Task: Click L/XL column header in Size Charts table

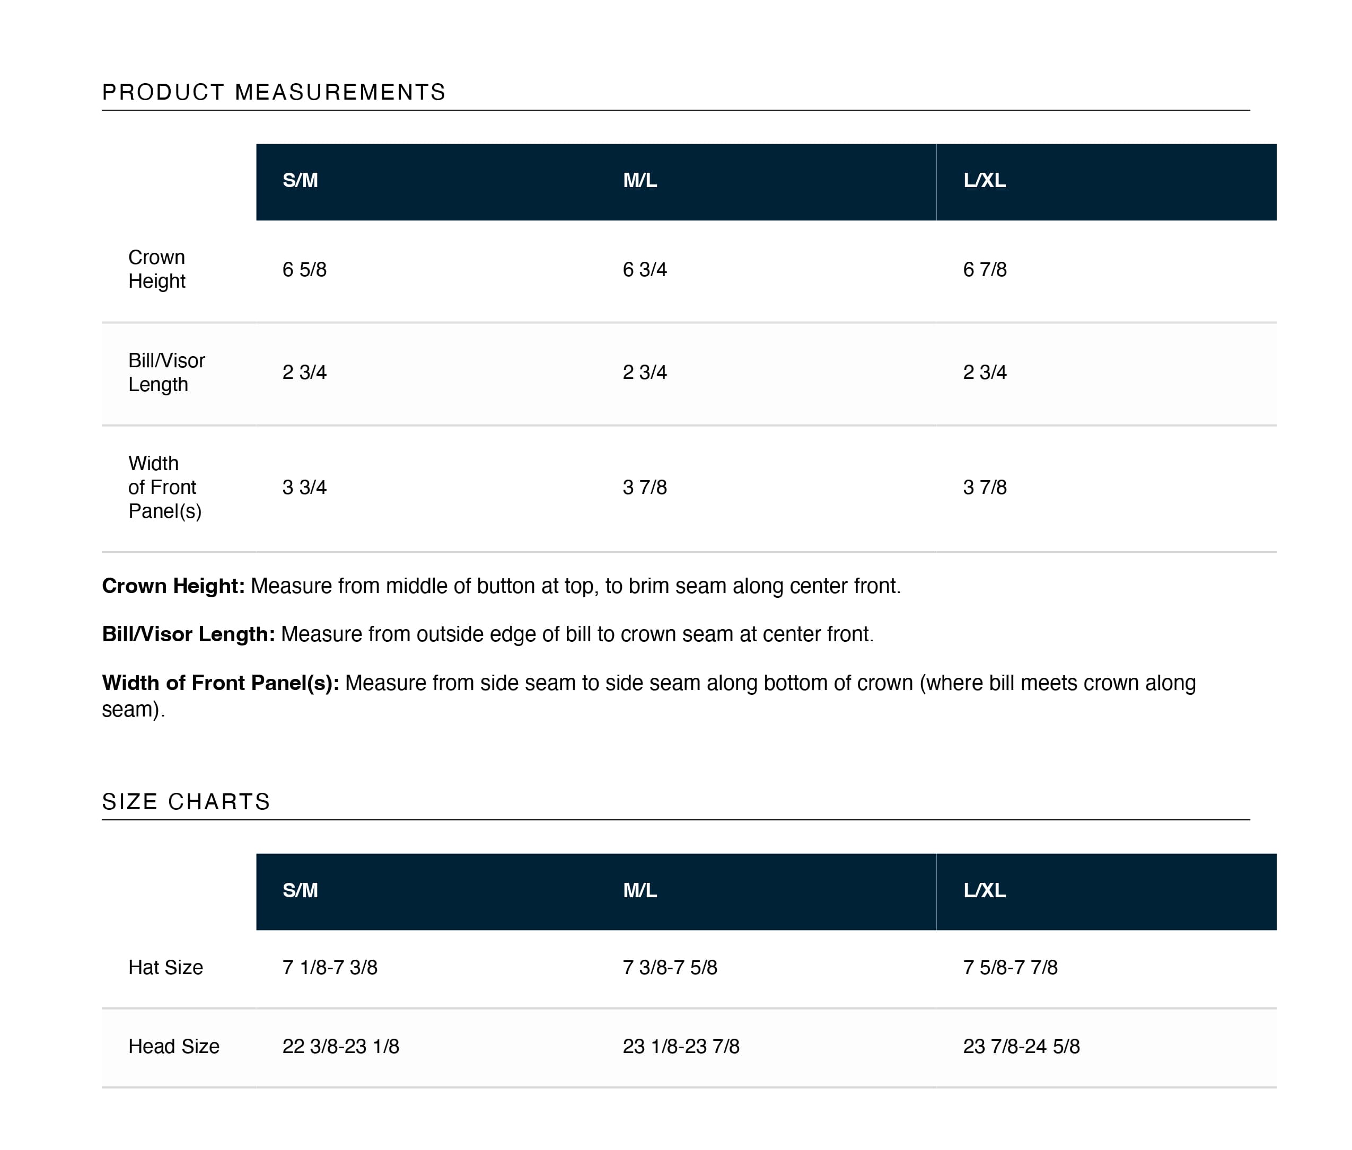Action: tap(984, 890)
